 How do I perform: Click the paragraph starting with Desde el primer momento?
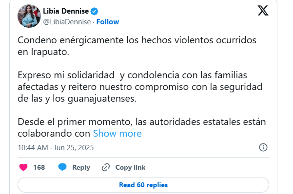tap(142, 128)
